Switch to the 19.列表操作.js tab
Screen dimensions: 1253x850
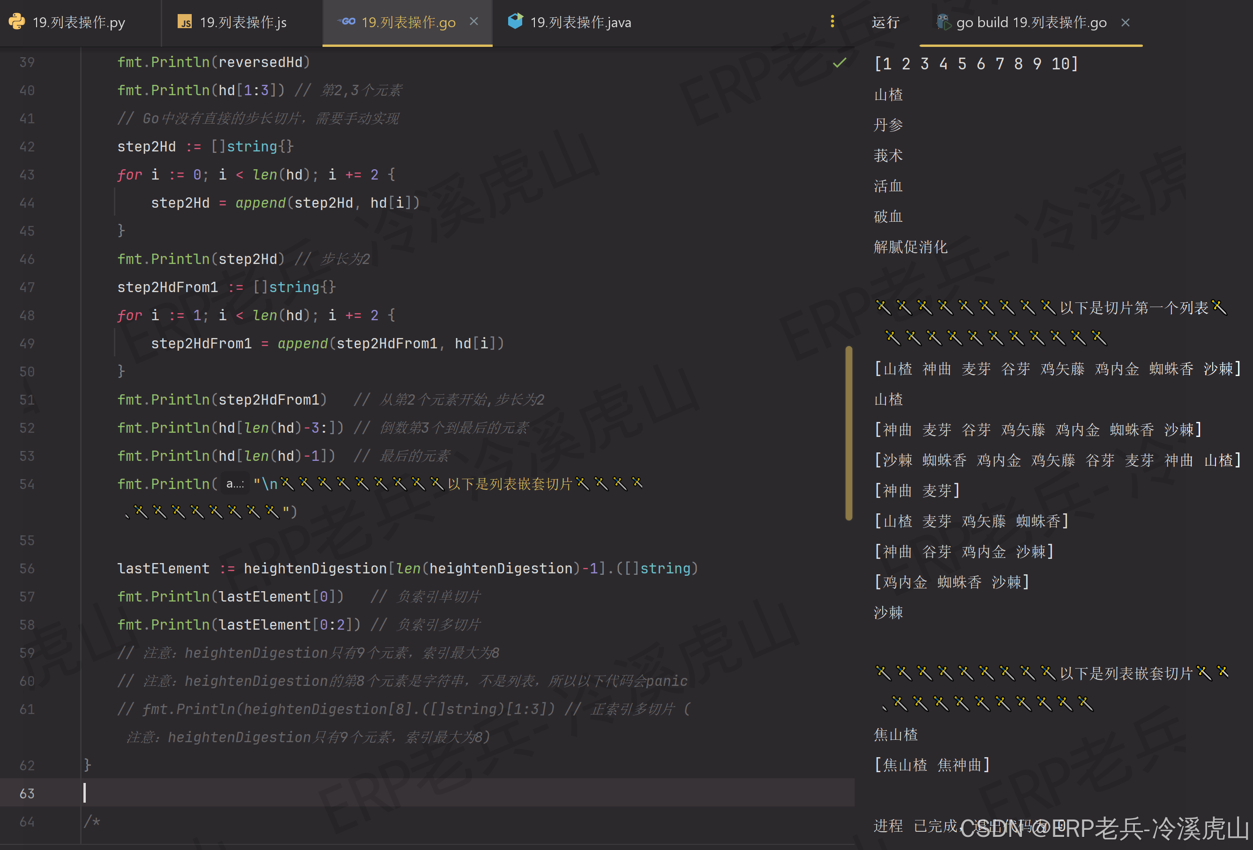[243, 22]
